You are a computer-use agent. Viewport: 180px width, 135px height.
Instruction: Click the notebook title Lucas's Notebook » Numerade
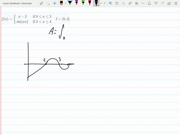click(x=17, y=3)
